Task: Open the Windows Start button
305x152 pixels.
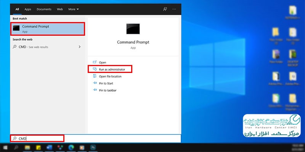Action: (5, 148)
